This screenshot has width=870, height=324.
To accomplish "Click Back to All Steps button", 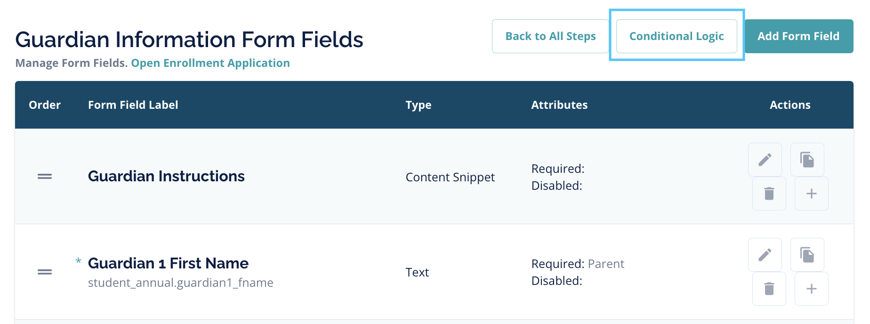I will (x=550, y=36).
